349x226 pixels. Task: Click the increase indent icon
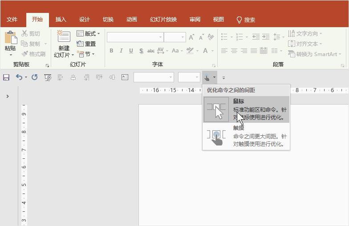click(x=266, y=36)
